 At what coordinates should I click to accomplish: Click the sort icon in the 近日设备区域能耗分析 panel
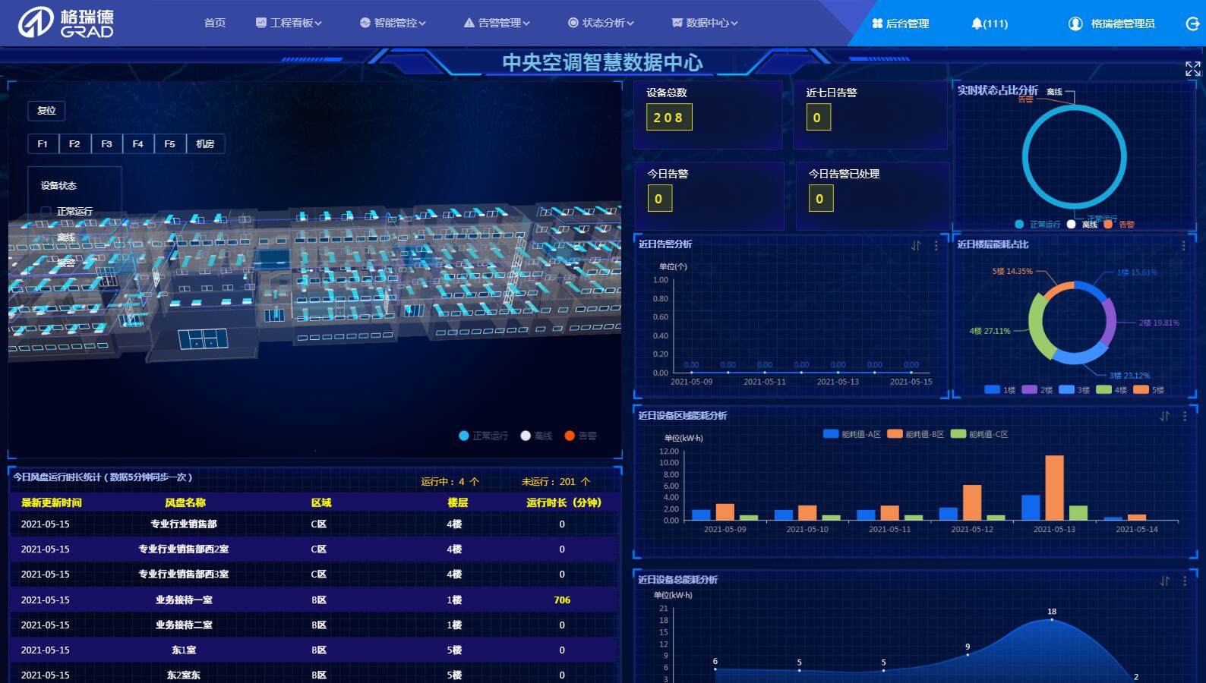pyautogui.click(x=1164, y=416)
